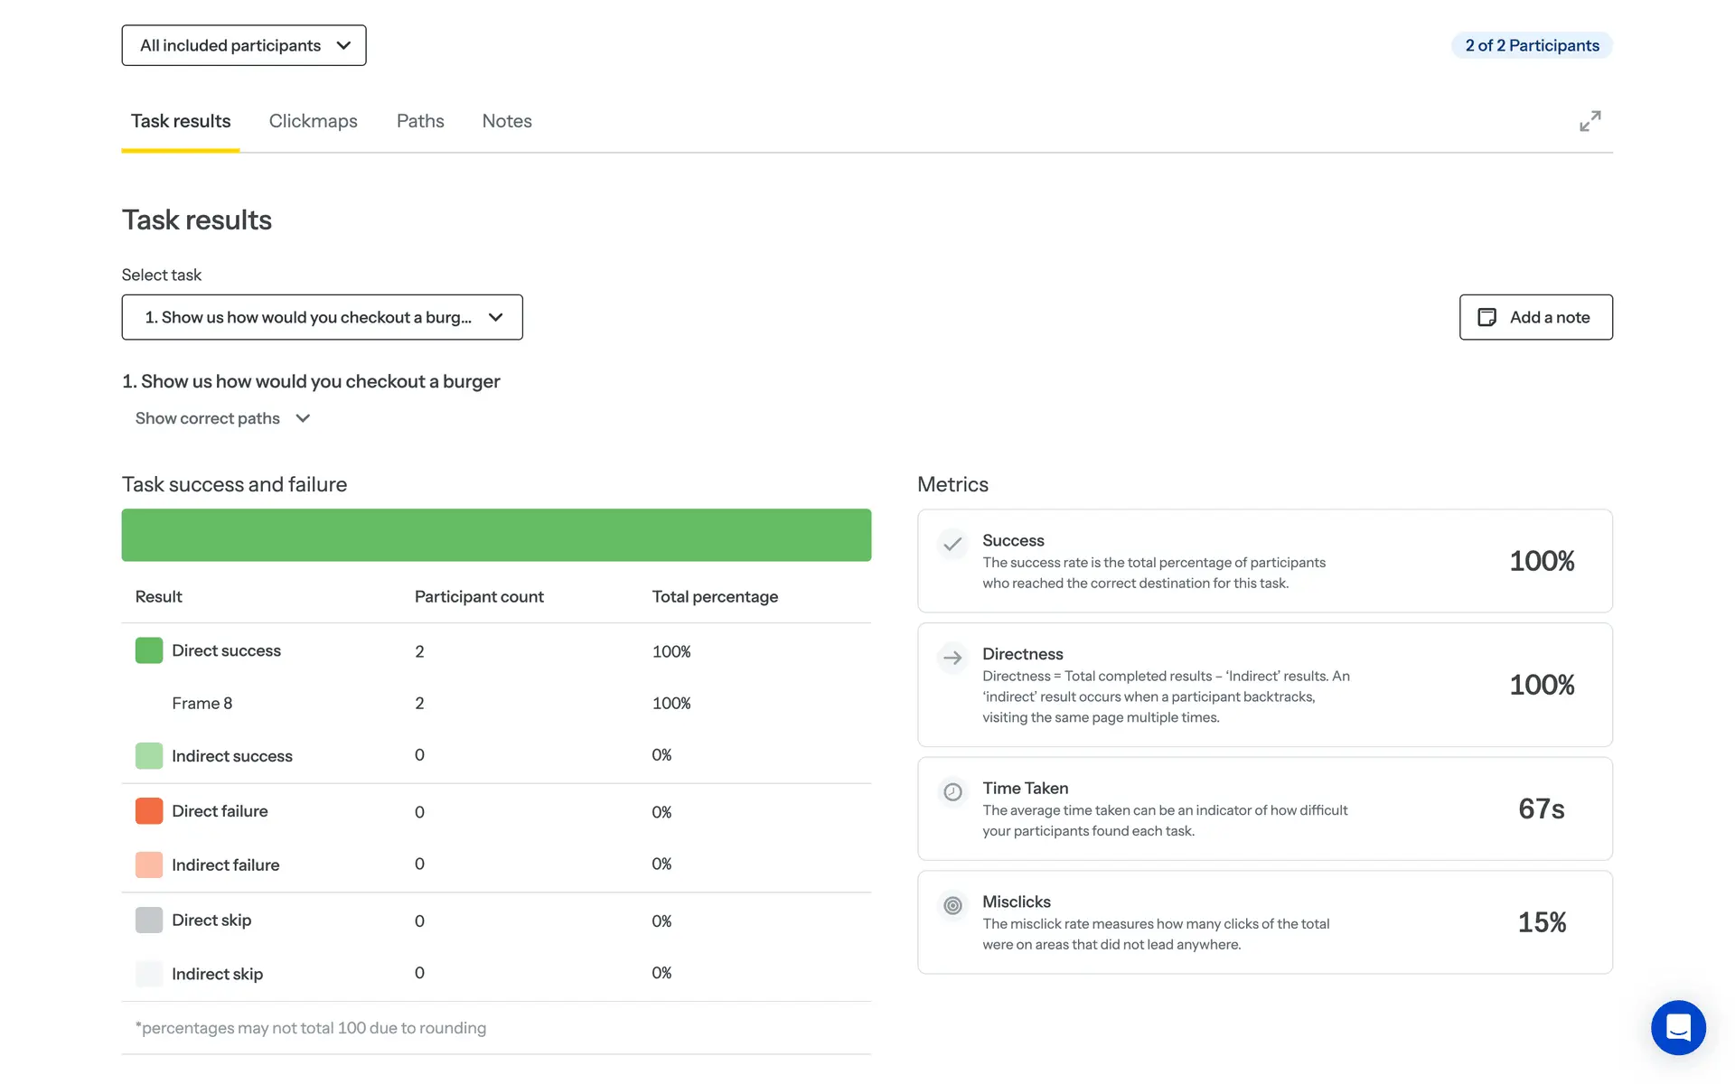The width and height of the screenshot is (1735, 1084).
Task: Switch to the Clickmaps tab
Action: pyautogui.click(x=313, y=121)
